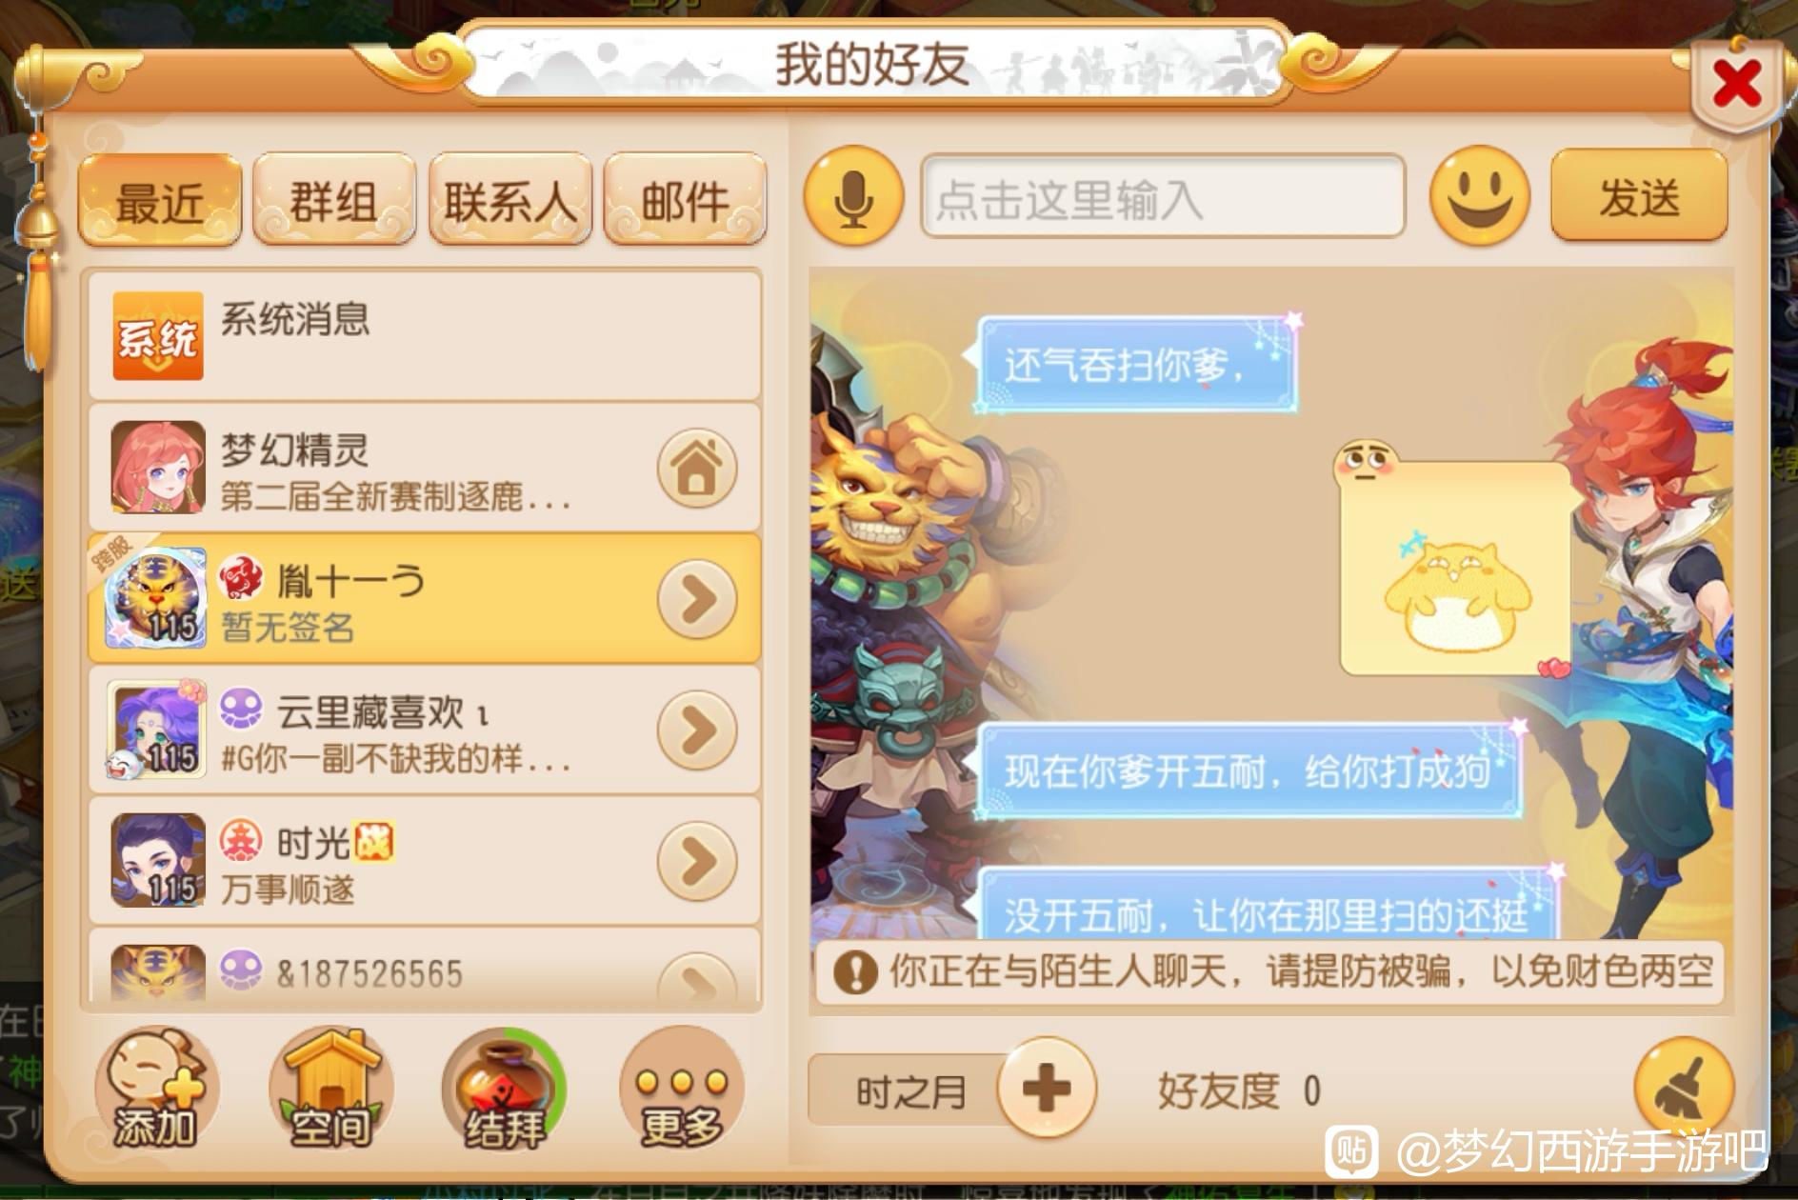Switch to the 群组 tab
The width and height of the screenshot is (1798, 1200).
tap(333, 200)
